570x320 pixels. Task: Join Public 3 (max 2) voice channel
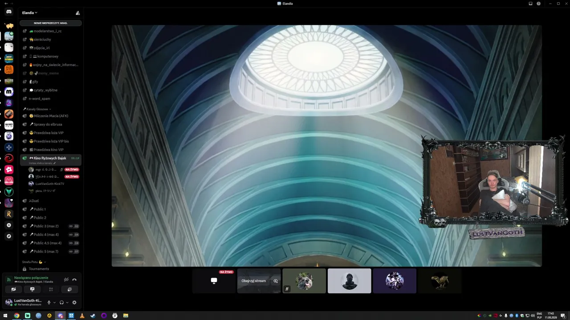click(51, 226)
